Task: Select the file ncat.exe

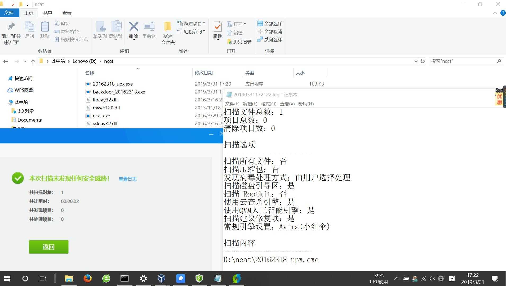Action: point(101,116)
